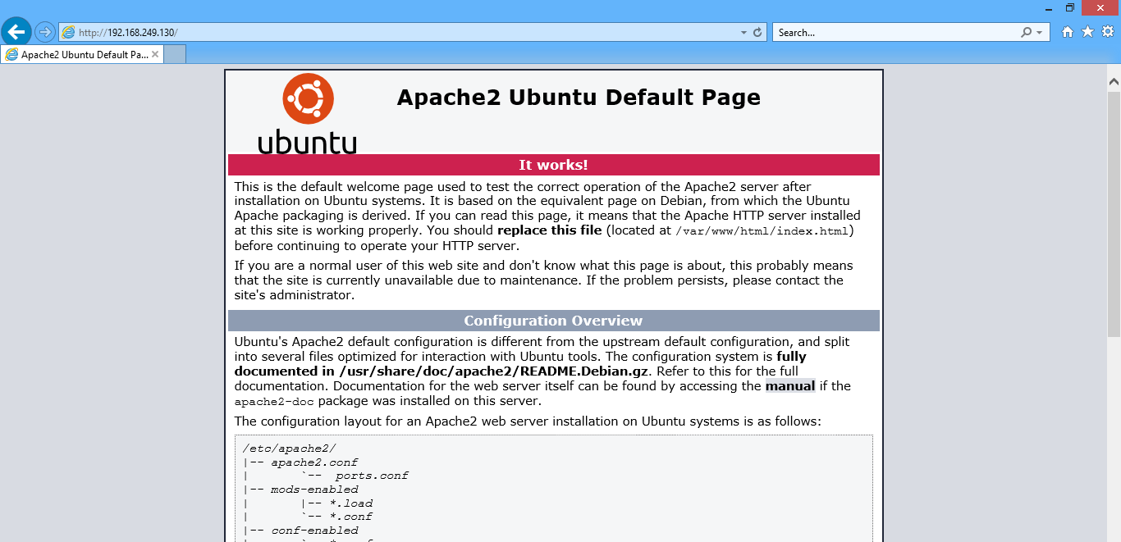Click the favicon on the Apache2 tab
Screen dimensions: 1121x542
tap(11, 55)
